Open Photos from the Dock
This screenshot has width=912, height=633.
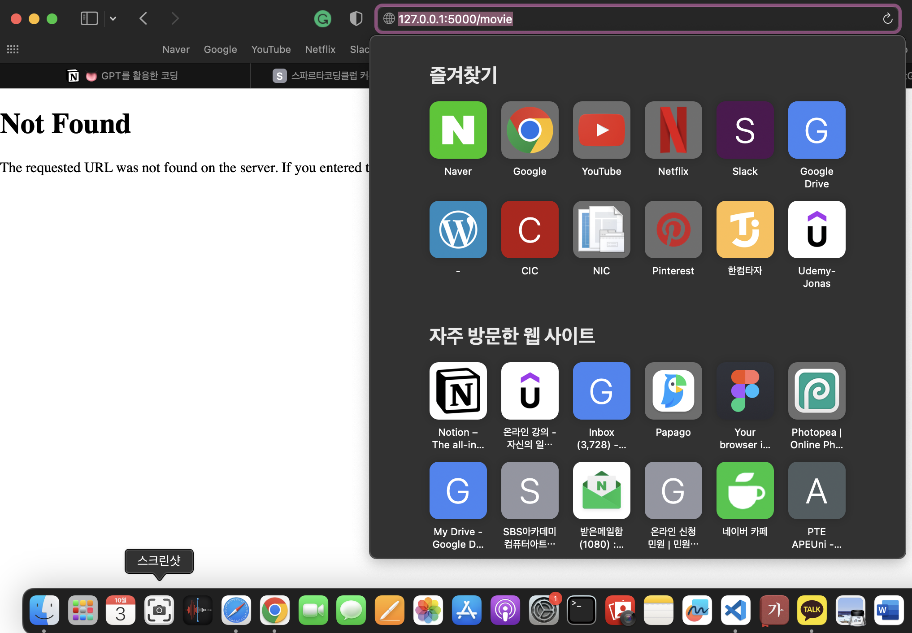[x=428, y=610]
